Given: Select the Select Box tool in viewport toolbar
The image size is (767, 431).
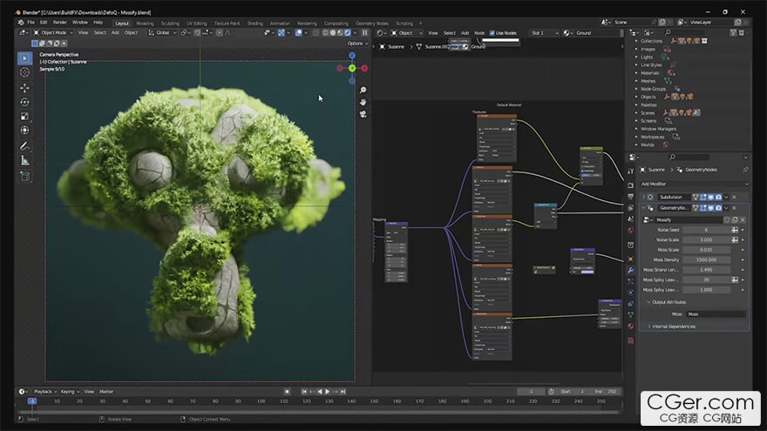Looking at the screenshot, I should 25,58.
